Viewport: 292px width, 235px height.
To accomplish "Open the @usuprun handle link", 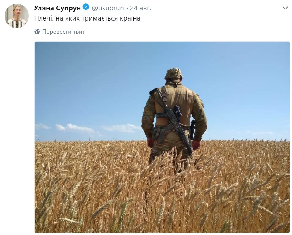I will [x=108, y=8].
